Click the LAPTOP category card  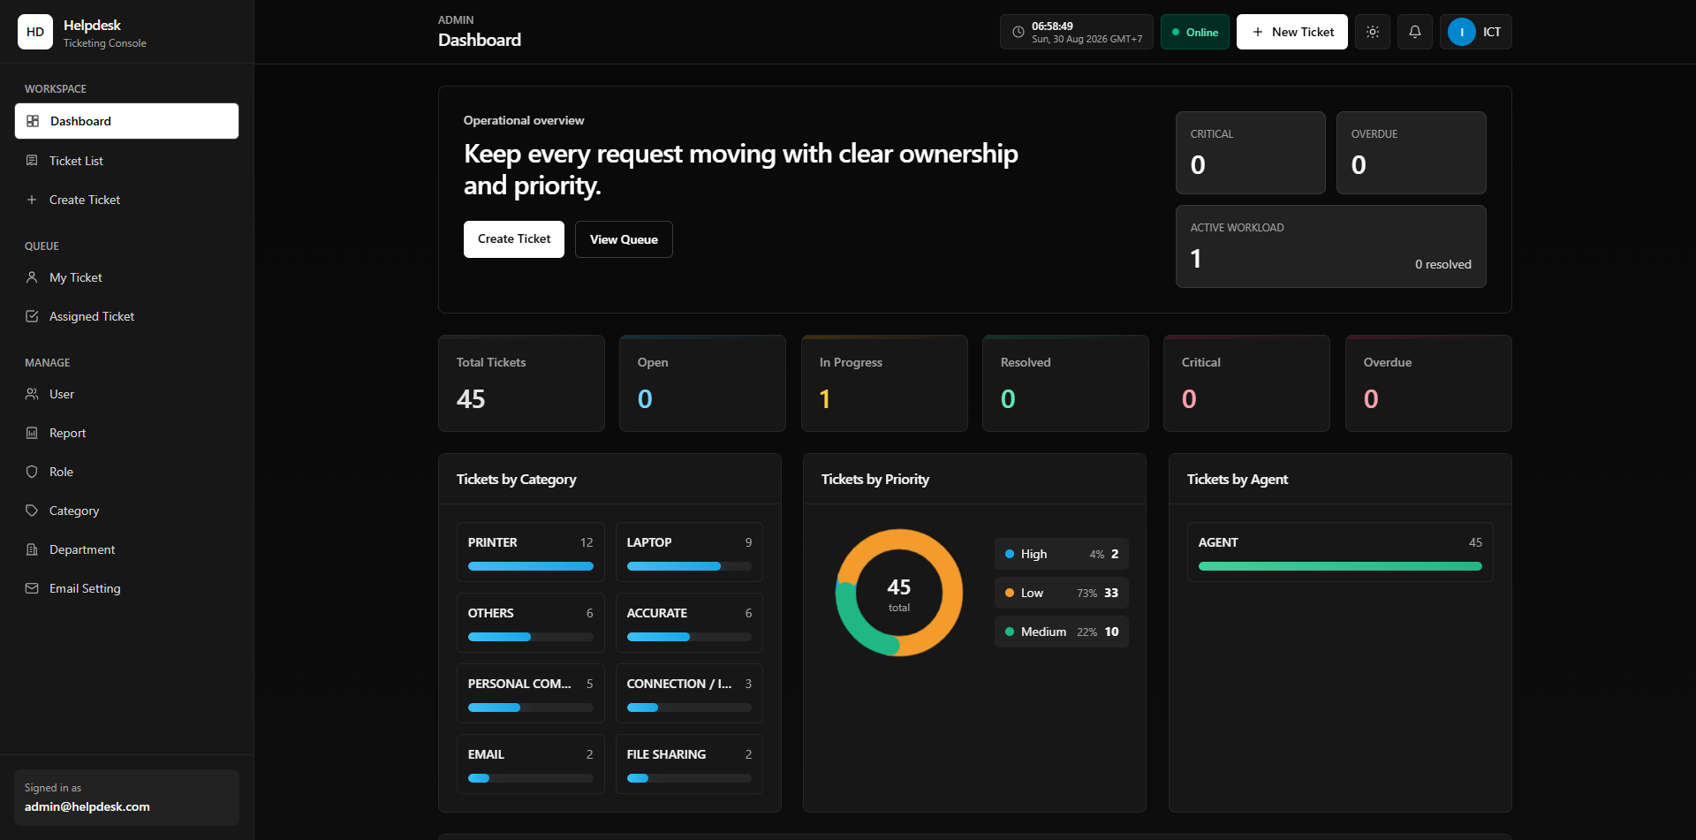[689, 552]
